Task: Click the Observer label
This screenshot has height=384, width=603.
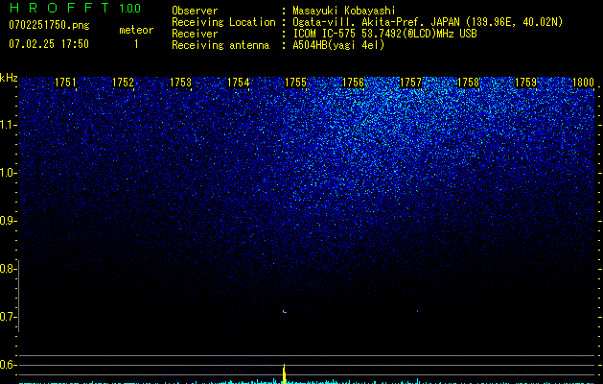Action: 195,11
